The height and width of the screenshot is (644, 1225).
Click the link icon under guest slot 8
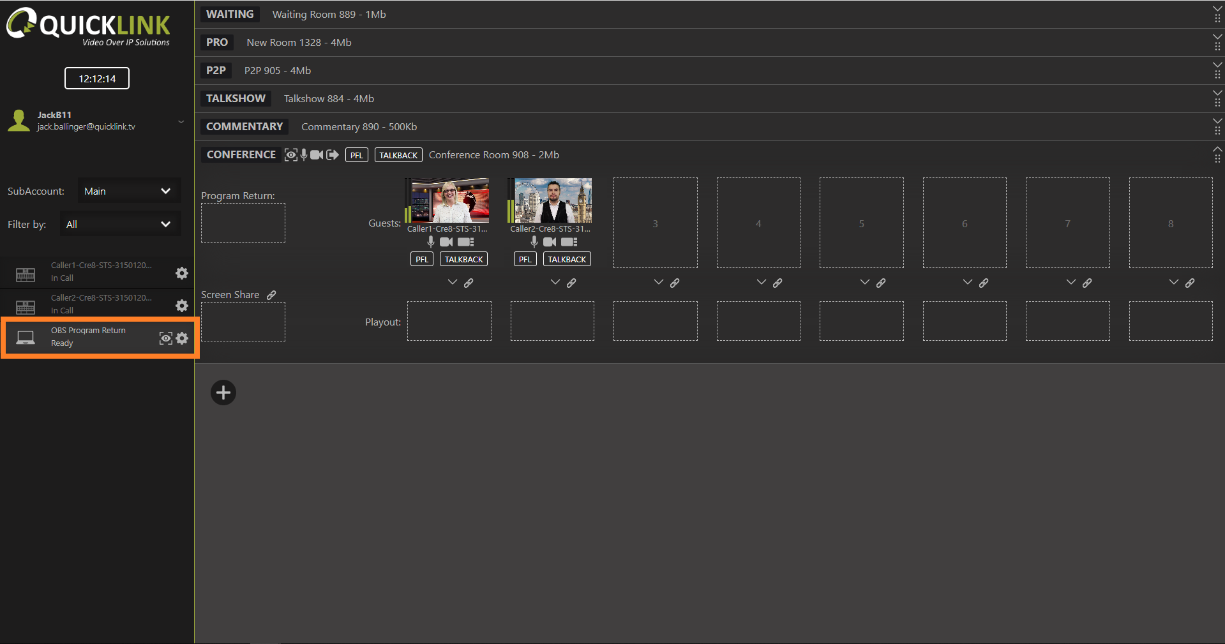coord(1190,283)
